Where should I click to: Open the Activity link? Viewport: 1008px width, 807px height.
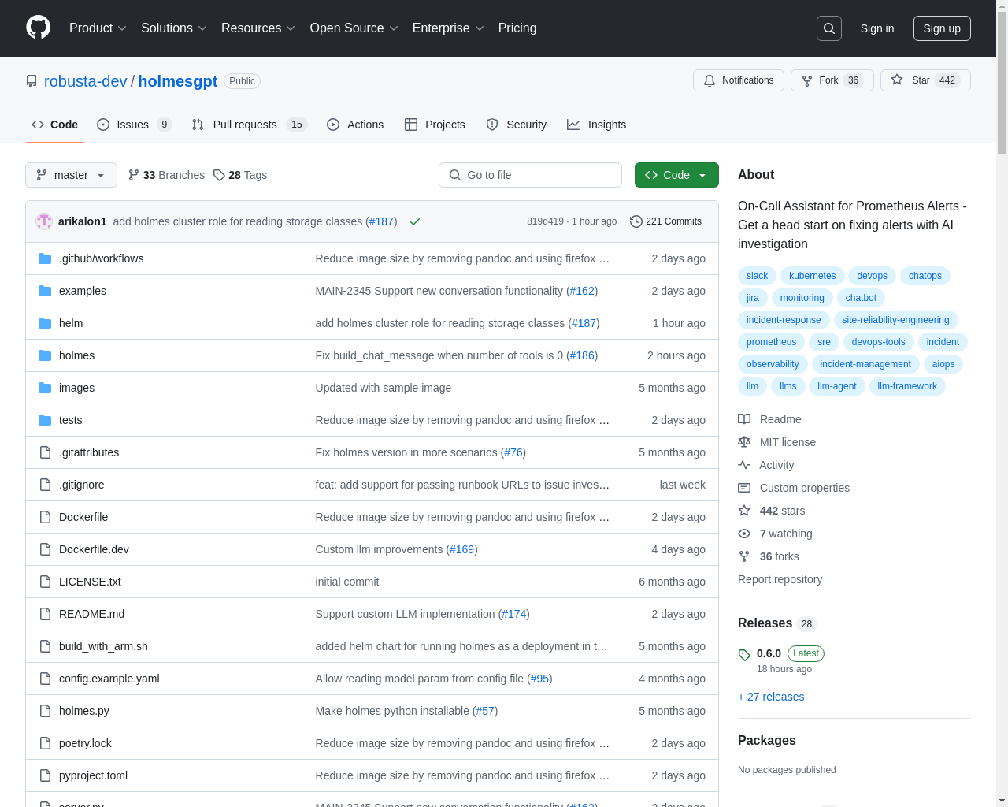point(765,465)
